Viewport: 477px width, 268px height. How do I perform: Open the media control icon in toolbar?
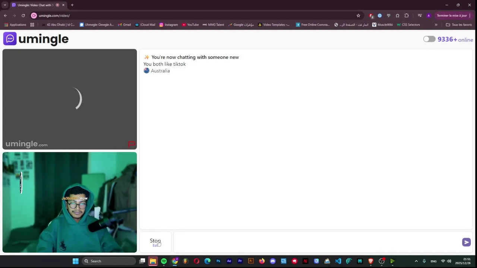[420, 16]
